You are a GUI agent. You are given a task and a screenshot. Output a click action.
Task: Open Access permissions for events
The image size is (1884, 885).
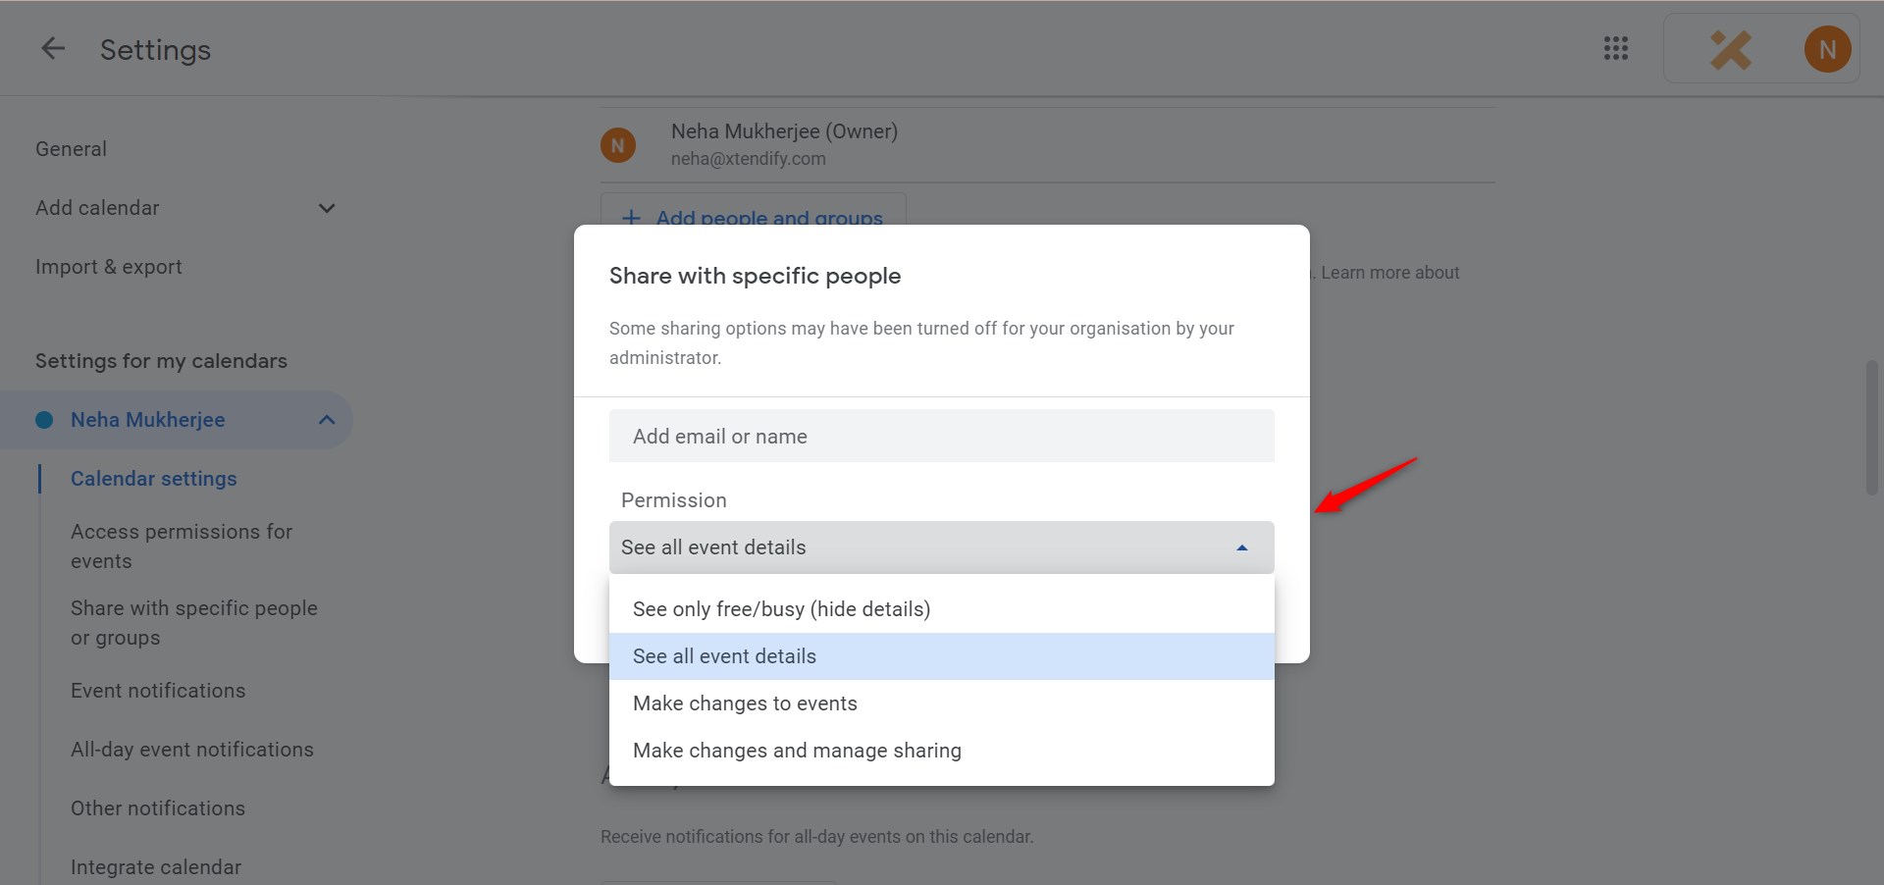coord(182,546)
